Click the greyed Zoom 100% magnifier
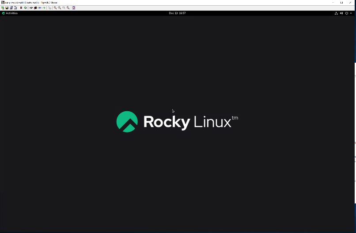The height and width of the screenshot is (233, 356). click(x=64, y=8)
